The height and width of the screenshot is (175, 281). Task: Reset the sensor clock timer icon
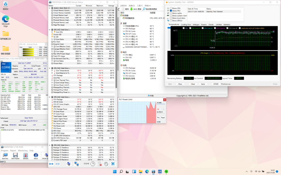pyautogui.click(x=93, y=164)
